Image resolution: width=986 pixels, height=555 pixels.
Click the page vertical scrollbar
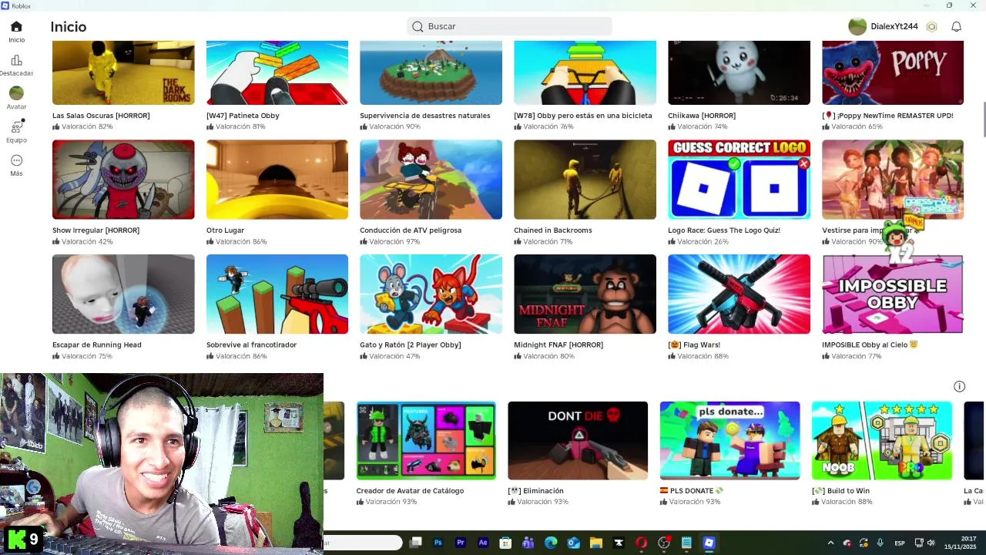click(x=983, y=119)
